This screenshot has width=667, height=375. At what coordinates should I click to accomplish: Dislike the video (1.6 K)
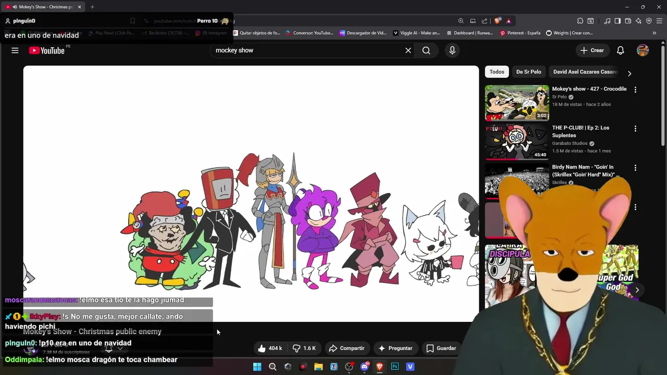pyautogui.click(x=304, y=348)
